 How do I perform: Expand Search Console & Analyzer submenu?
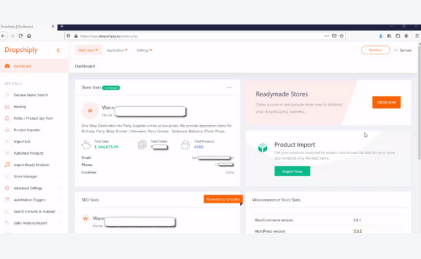coord(61,212)
